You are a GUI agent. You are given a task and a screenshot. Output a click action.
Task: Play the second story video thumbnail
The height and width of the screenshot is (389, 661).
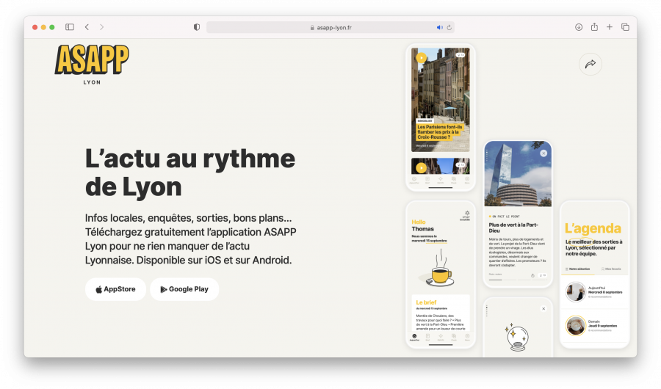click(421, 168)
